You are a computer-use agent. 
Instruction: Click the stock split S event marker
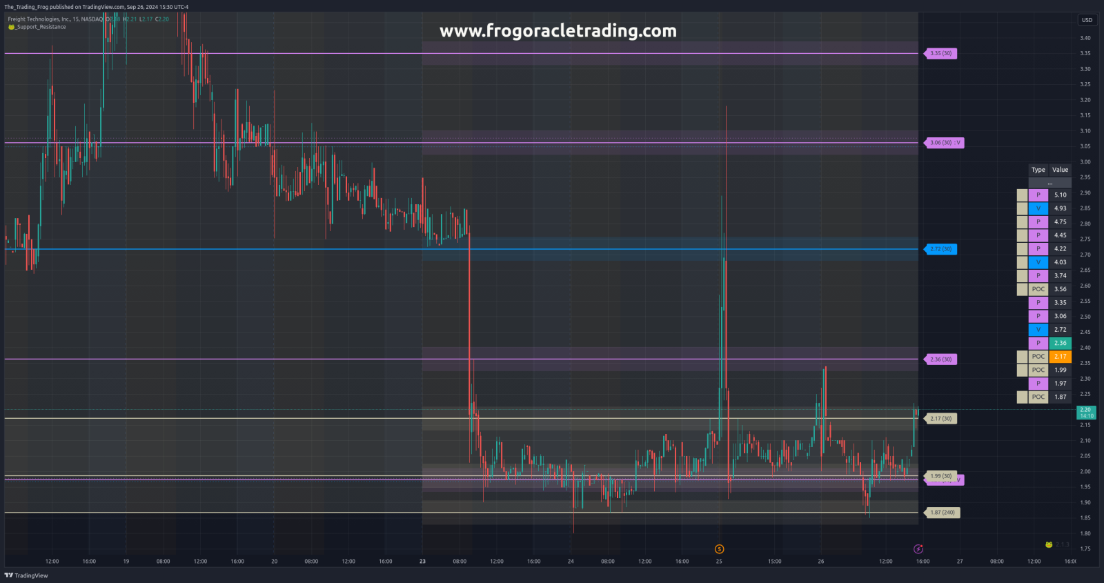(x=719, y=549)
